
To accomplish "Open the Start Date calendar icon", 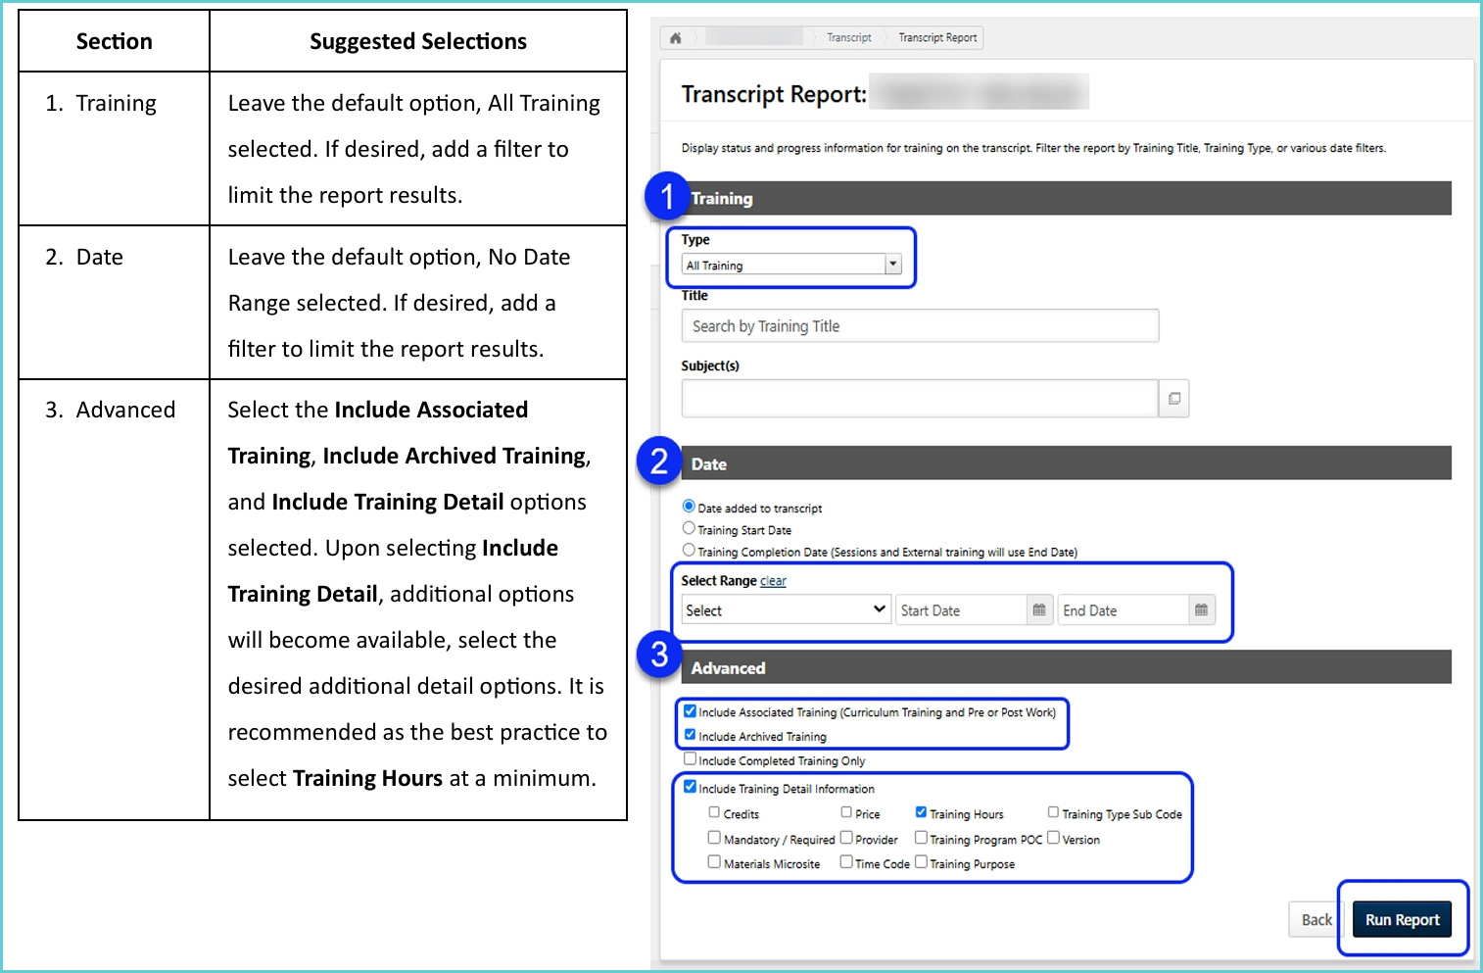I will 1039,609.
